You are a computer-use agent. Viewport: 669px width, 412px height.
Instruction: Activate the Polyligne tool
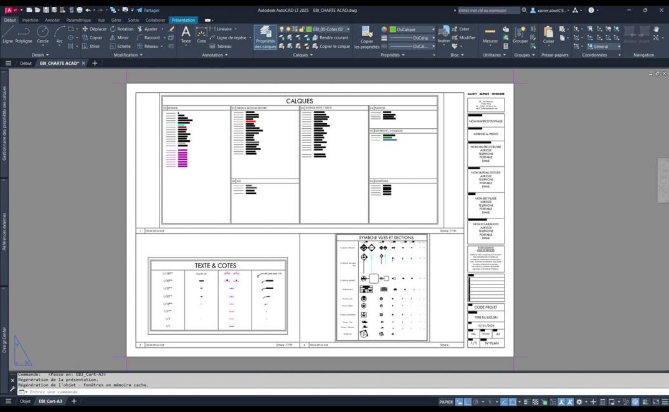pyautogui.click(x=24, y=34)
